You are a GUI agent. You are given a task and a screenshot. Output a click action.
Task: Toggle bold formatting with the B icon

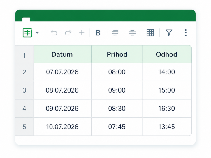coord(98,33)
